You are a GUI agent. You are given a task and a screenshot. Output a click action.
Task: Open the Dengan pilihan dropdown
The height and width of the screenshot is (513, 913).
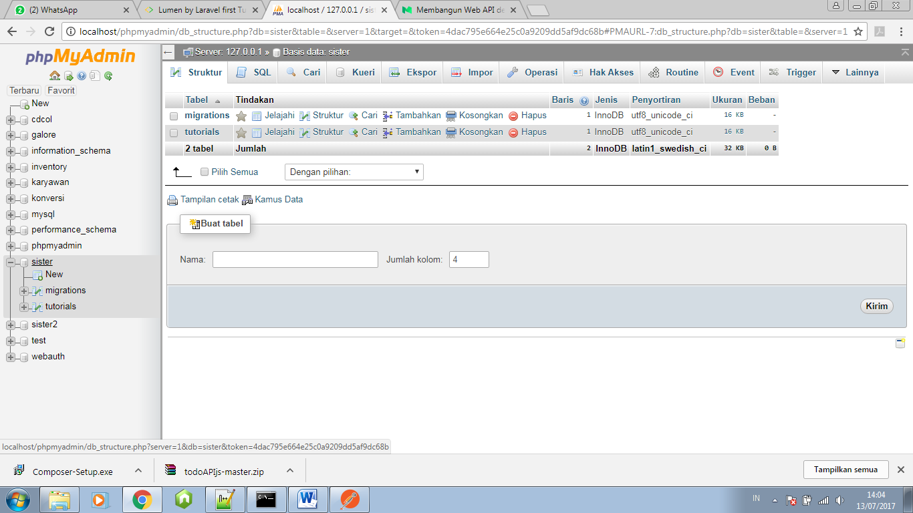[x=354, y=172]
